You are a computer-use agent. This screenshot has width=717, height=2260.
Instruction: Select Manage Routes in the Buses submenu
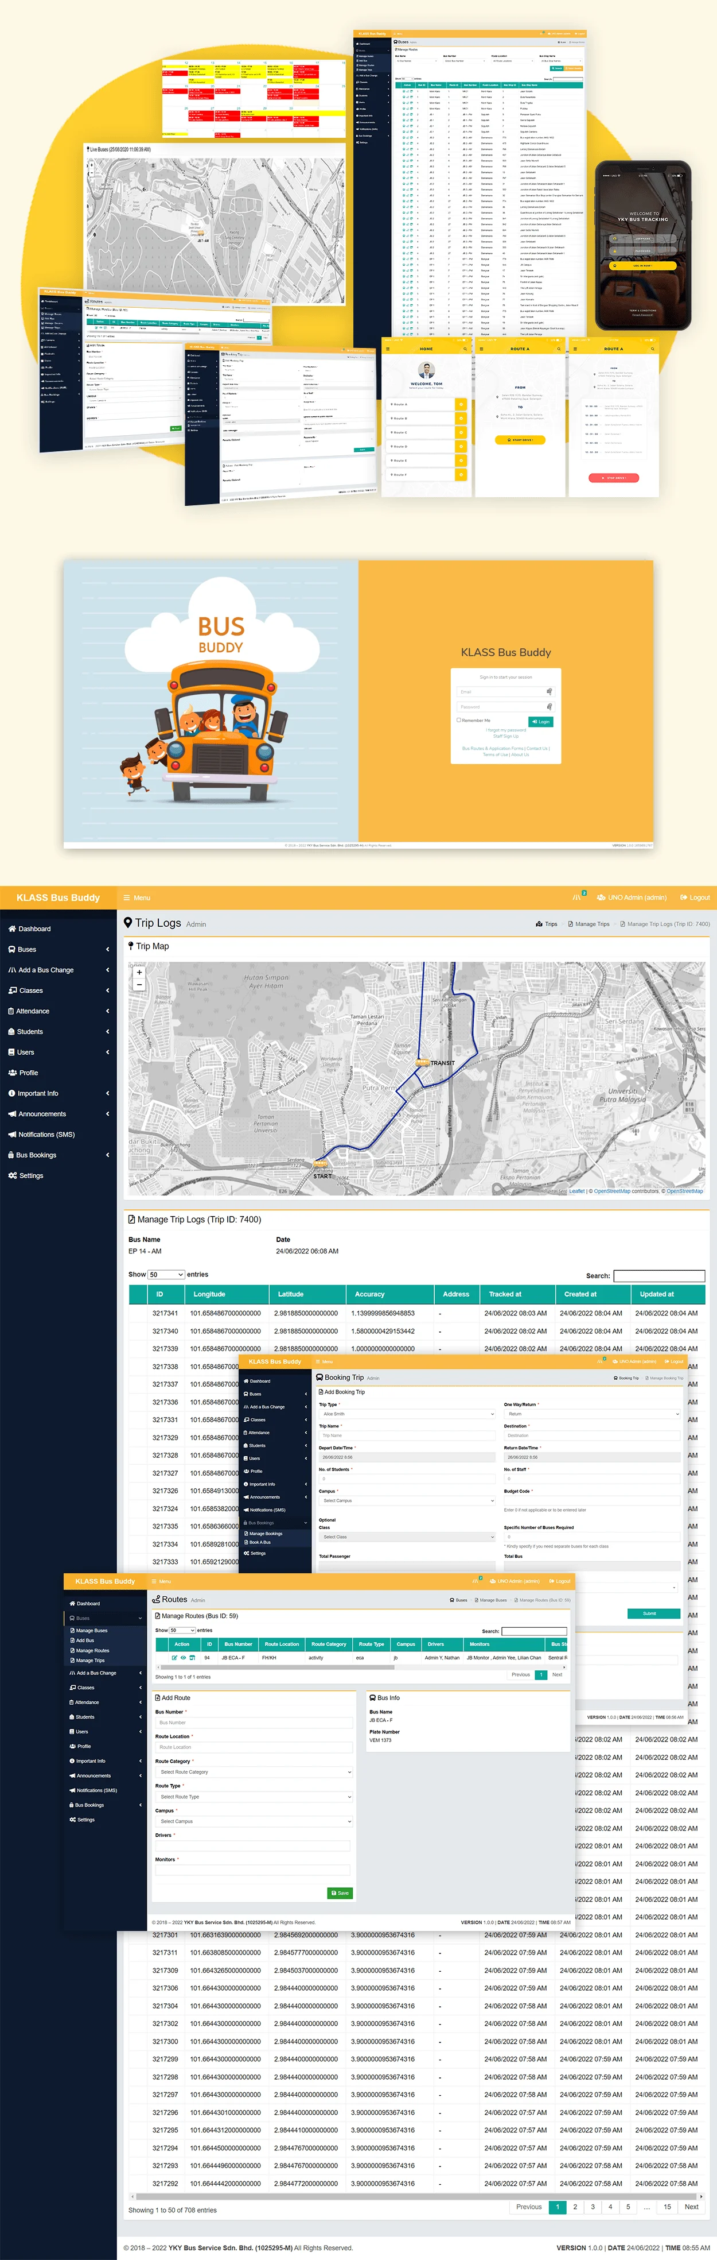(x=92, y=1650)
